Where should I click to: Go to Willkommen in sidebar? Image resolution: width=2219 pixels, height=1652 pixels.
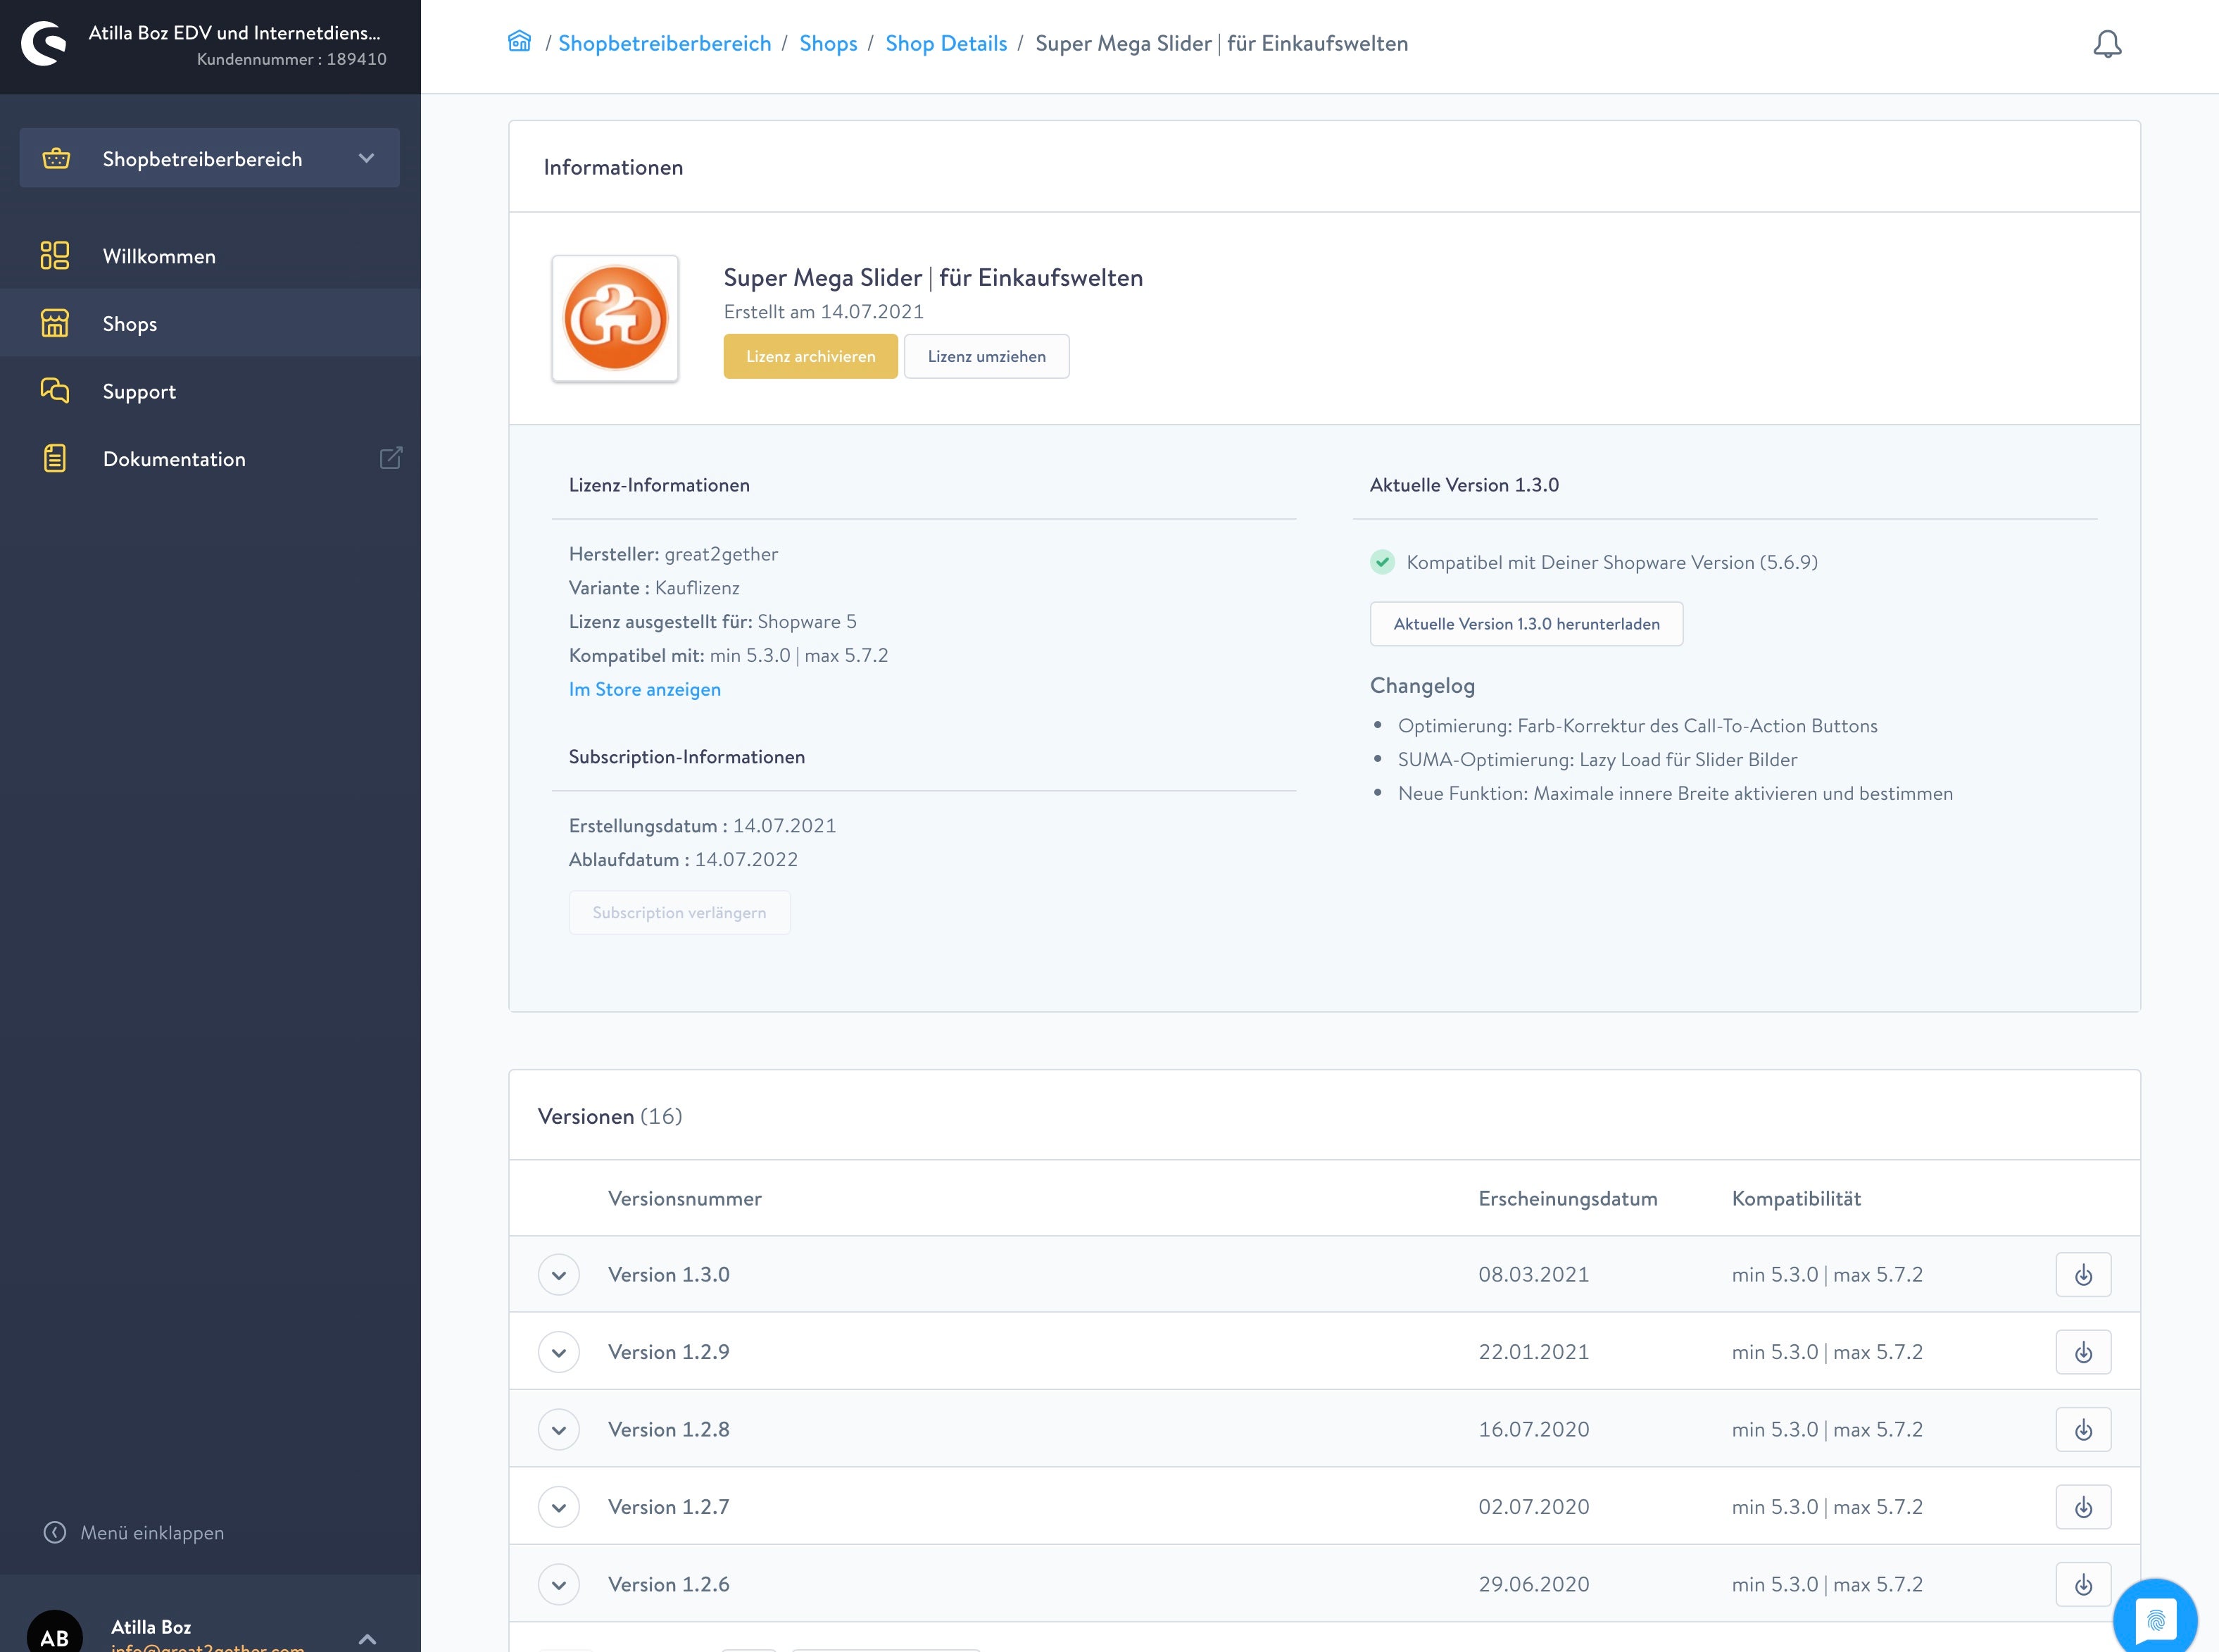159,256
